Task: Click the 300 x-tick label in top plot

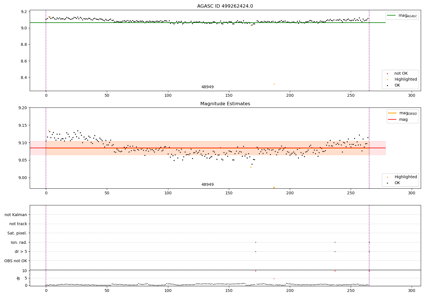Action: (x=412, y=95)
